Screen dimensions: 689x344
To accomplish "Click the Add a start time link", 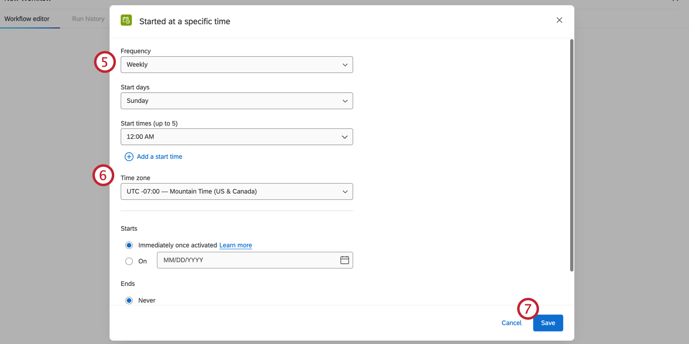I will click(x=159, y=157).
